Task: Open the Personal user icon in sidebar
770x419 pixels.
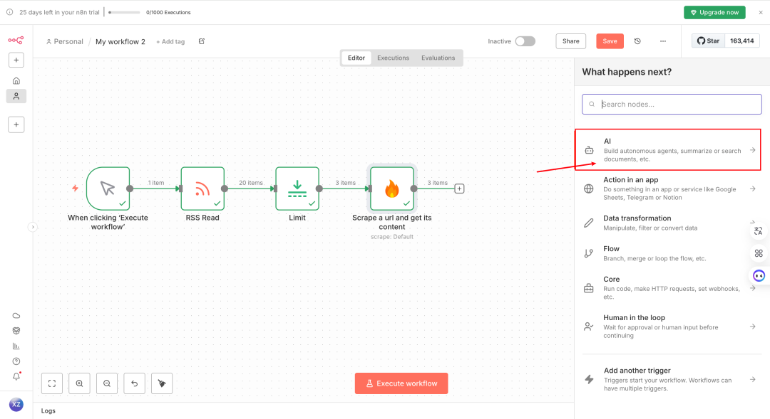Action: 16,96
